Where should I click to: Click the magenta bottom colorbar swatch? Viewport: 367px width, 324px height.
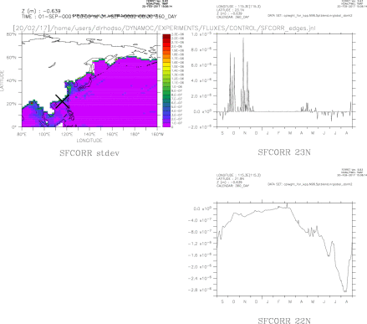166,126
